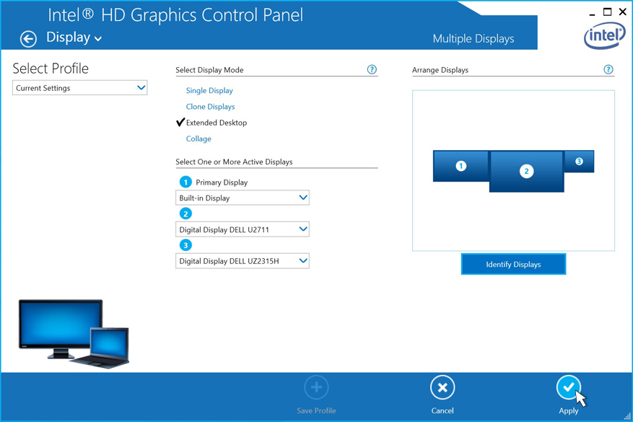Click the number 1 badge beside Primary Display
Screen dimensions: 633x422
click(x=185, y=182)
